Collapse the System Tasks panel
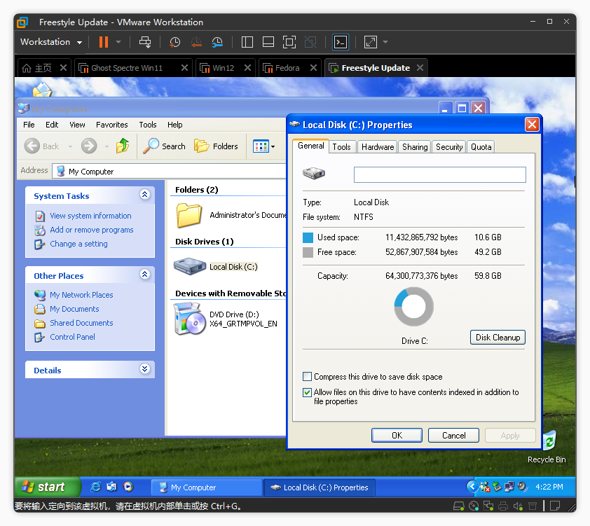This screenshot has width=590, height=526. point(144,195)
